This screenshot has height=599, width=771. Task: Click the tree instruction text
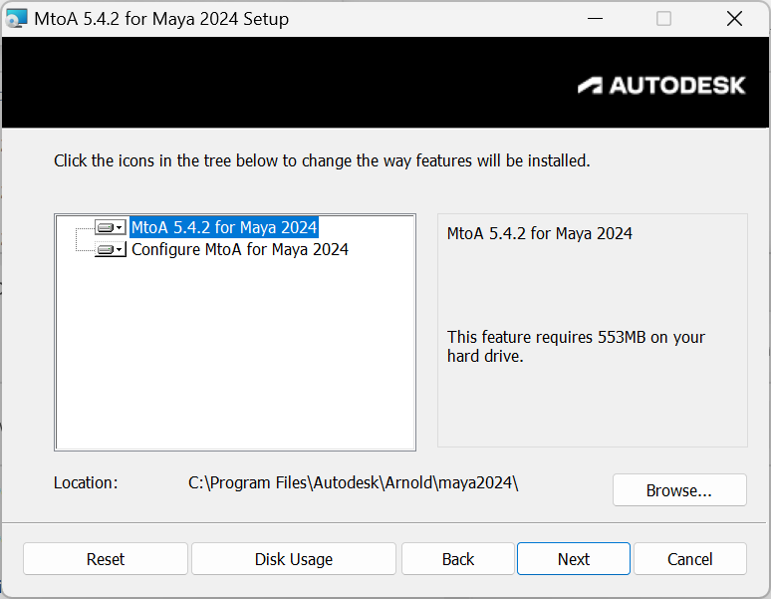[322, 160]
